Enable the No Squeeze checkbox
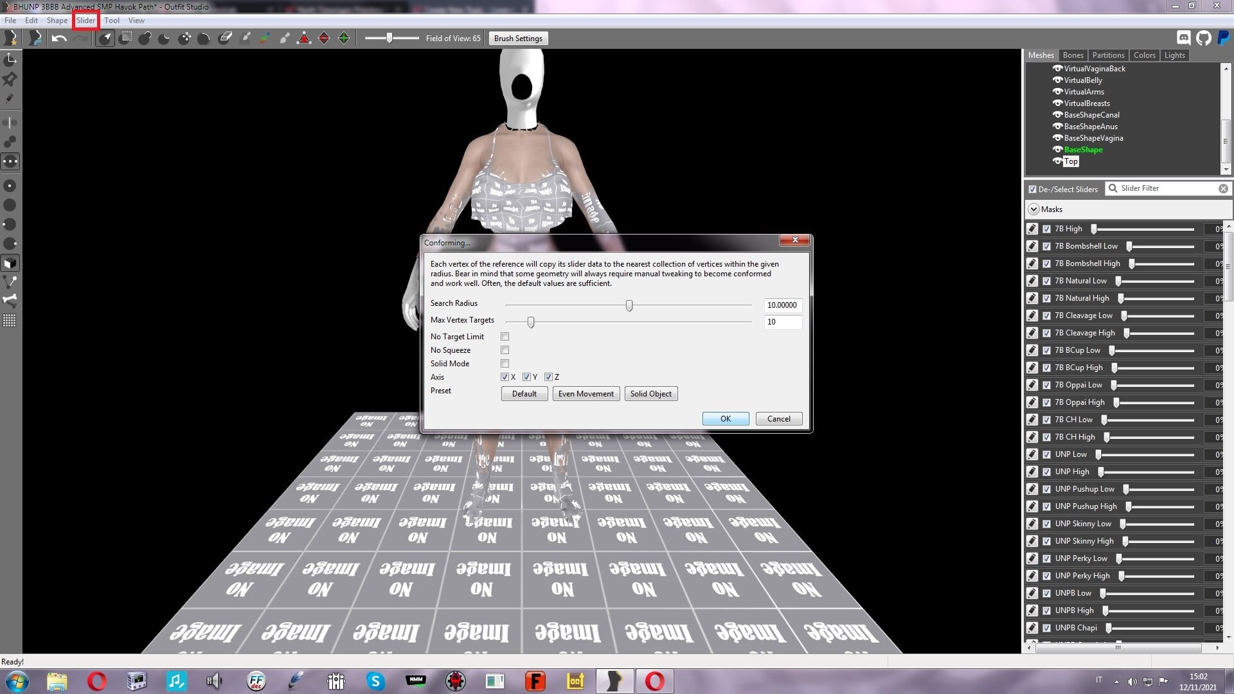1234x694 pixels. tap(505, 350)
